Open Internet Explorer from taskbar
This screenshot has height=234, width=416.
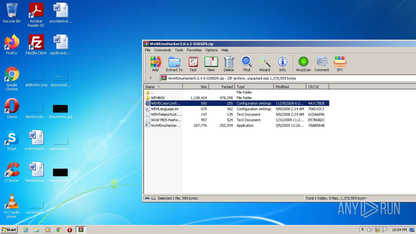pos(26,230)
